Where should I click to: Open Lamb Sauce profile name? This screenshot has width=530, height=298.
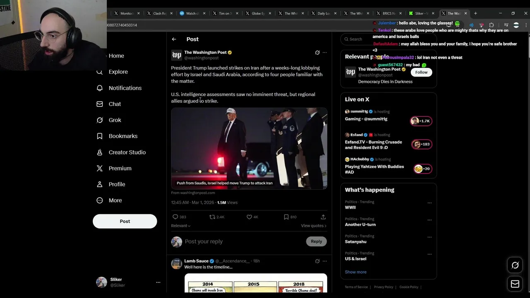[196, 261]
